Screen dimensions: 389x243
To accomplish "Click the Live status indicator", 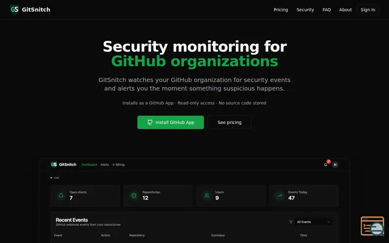I will (x=54, y=178).
